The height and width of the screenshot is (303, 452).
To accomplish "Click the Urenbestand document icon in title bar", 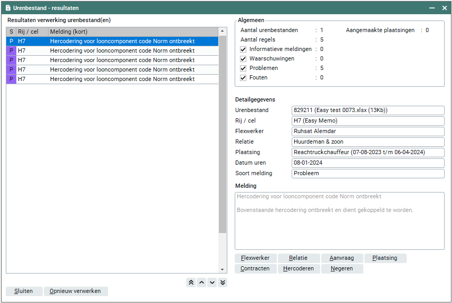I will click(8, 8).
